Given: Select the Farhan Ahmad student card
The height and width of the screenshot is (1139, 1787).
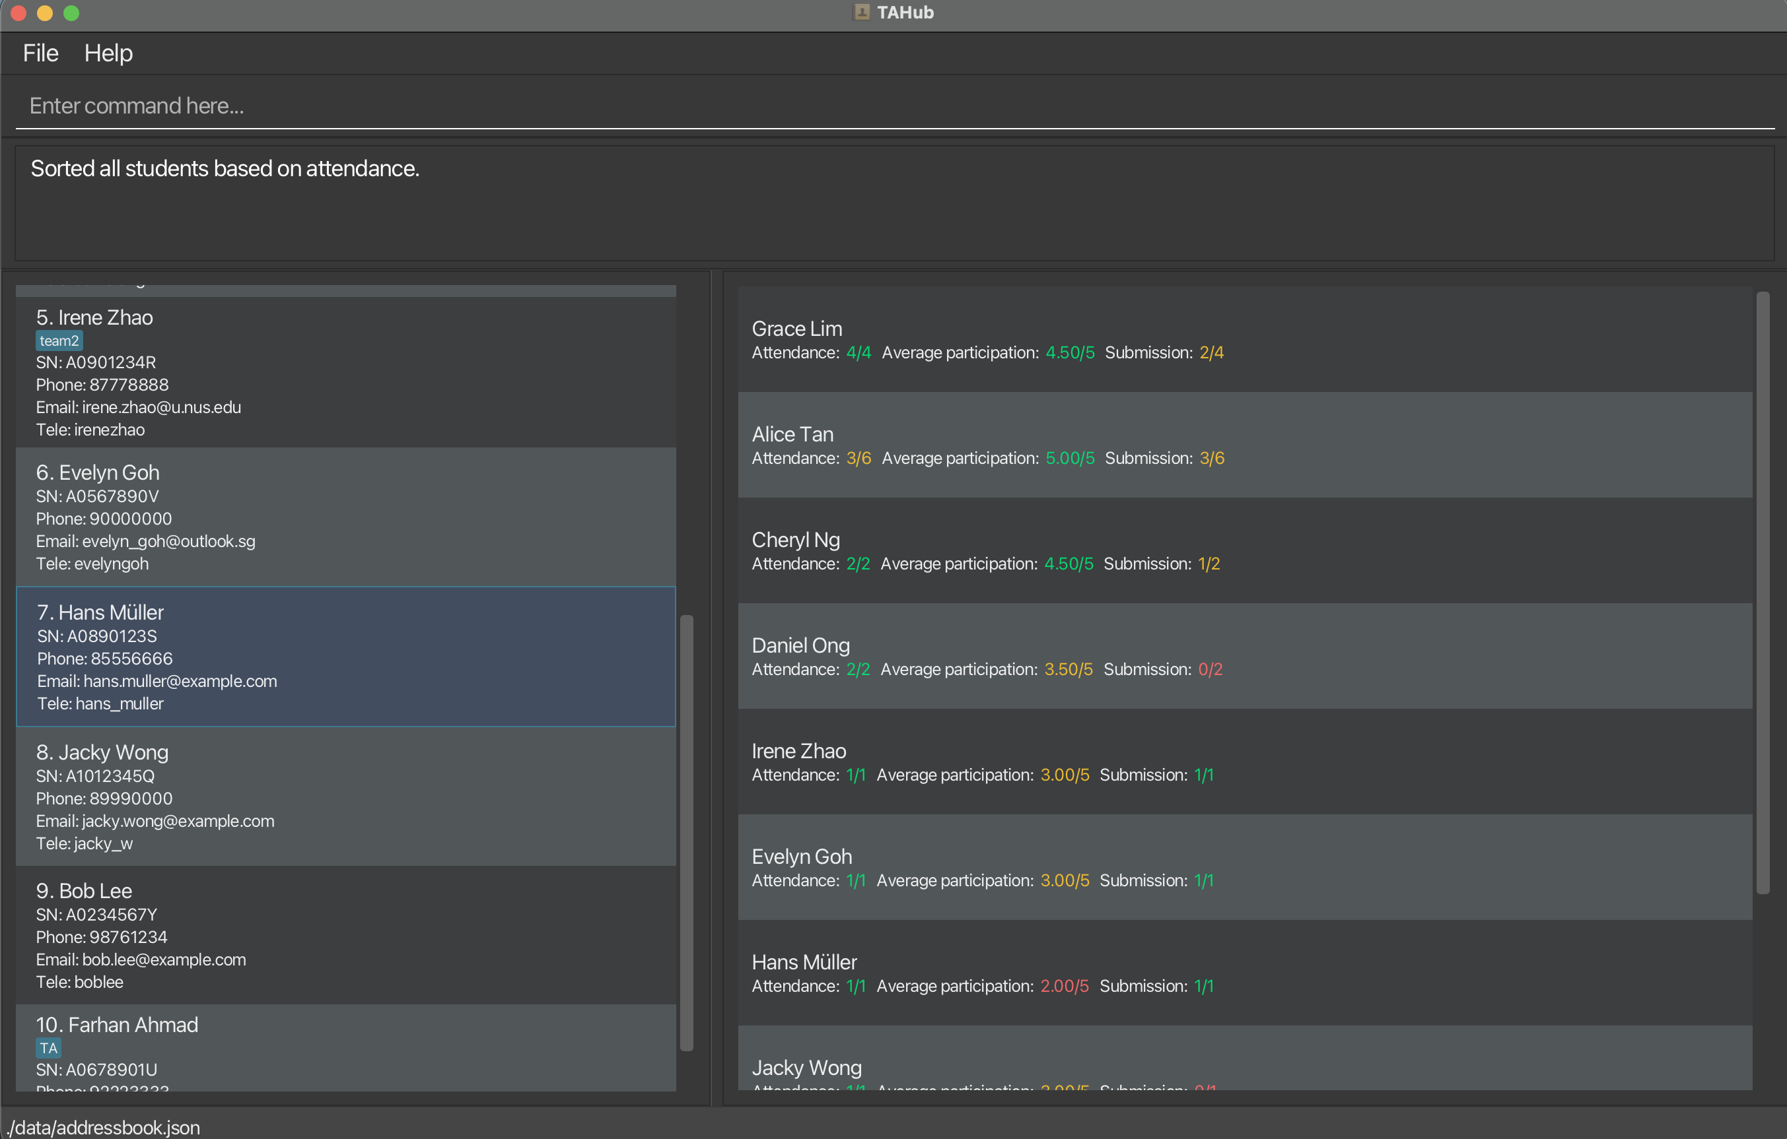Looking at the screenshot, I should [345, 1047].
